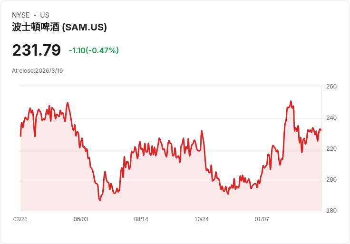The width and height of the screenshot is (350, 244).
Task: Click the sharp spike at 10/24
Action: click(x=202, y=131)
